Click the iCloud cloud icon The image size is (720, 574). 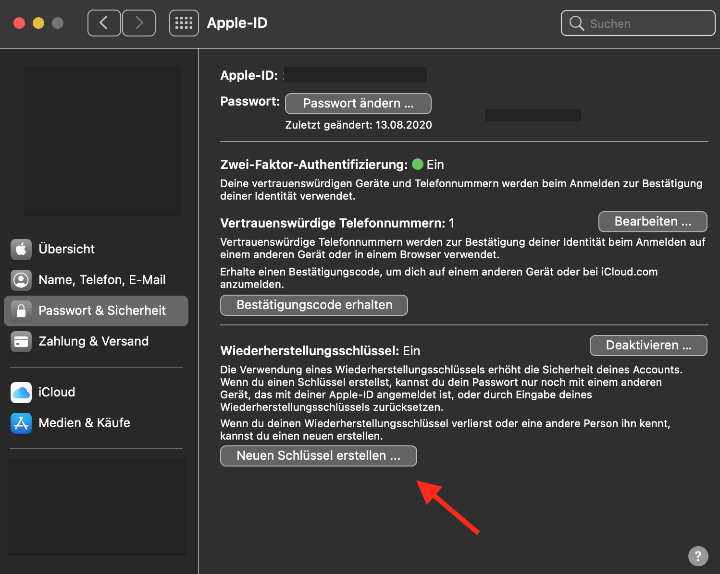(x=21, y=392)
